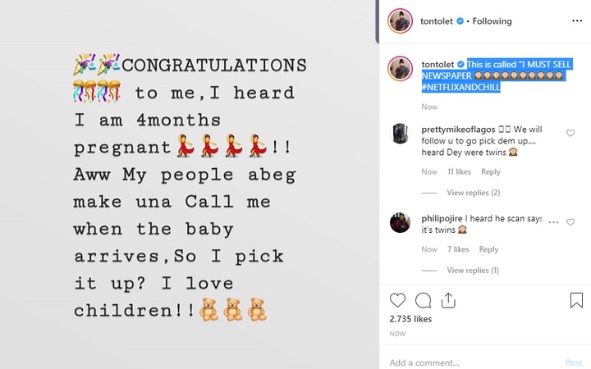Image resolution: width=591 pixels, height=369 pixels.
Task: Open options for philipojire's comment
Action: tap(555, 222)
